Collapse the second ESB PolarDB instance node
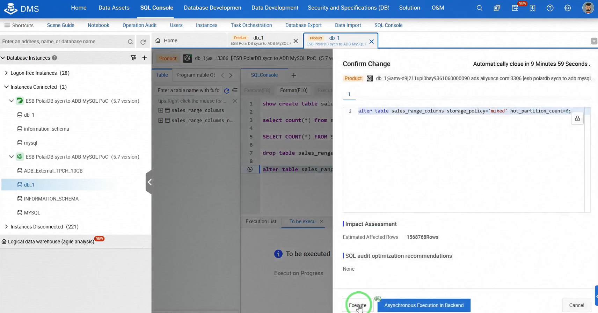The width and height of the screenshot is (598, 313). [12, 157]
